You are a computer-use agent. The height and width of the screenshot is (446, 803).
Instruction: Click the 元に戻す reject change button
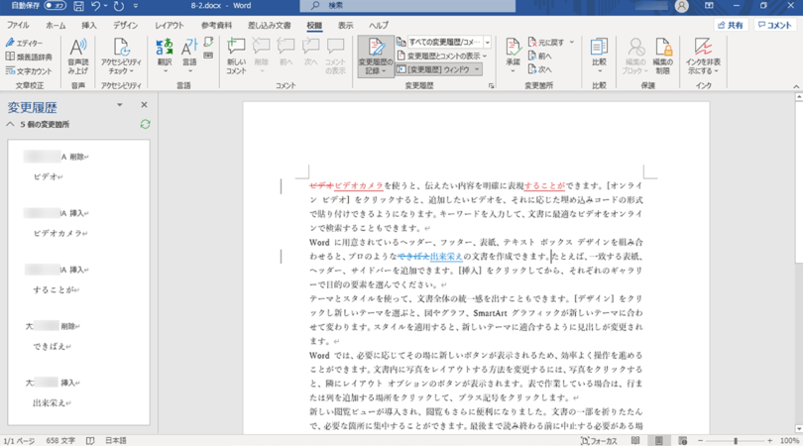[x=546, y=42]
